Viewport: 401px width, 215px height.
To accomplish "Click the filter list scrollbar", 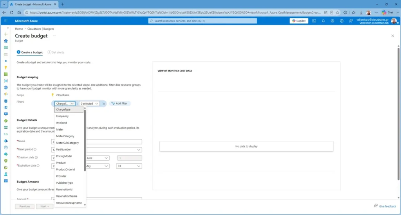I will (x=85, y=140).
